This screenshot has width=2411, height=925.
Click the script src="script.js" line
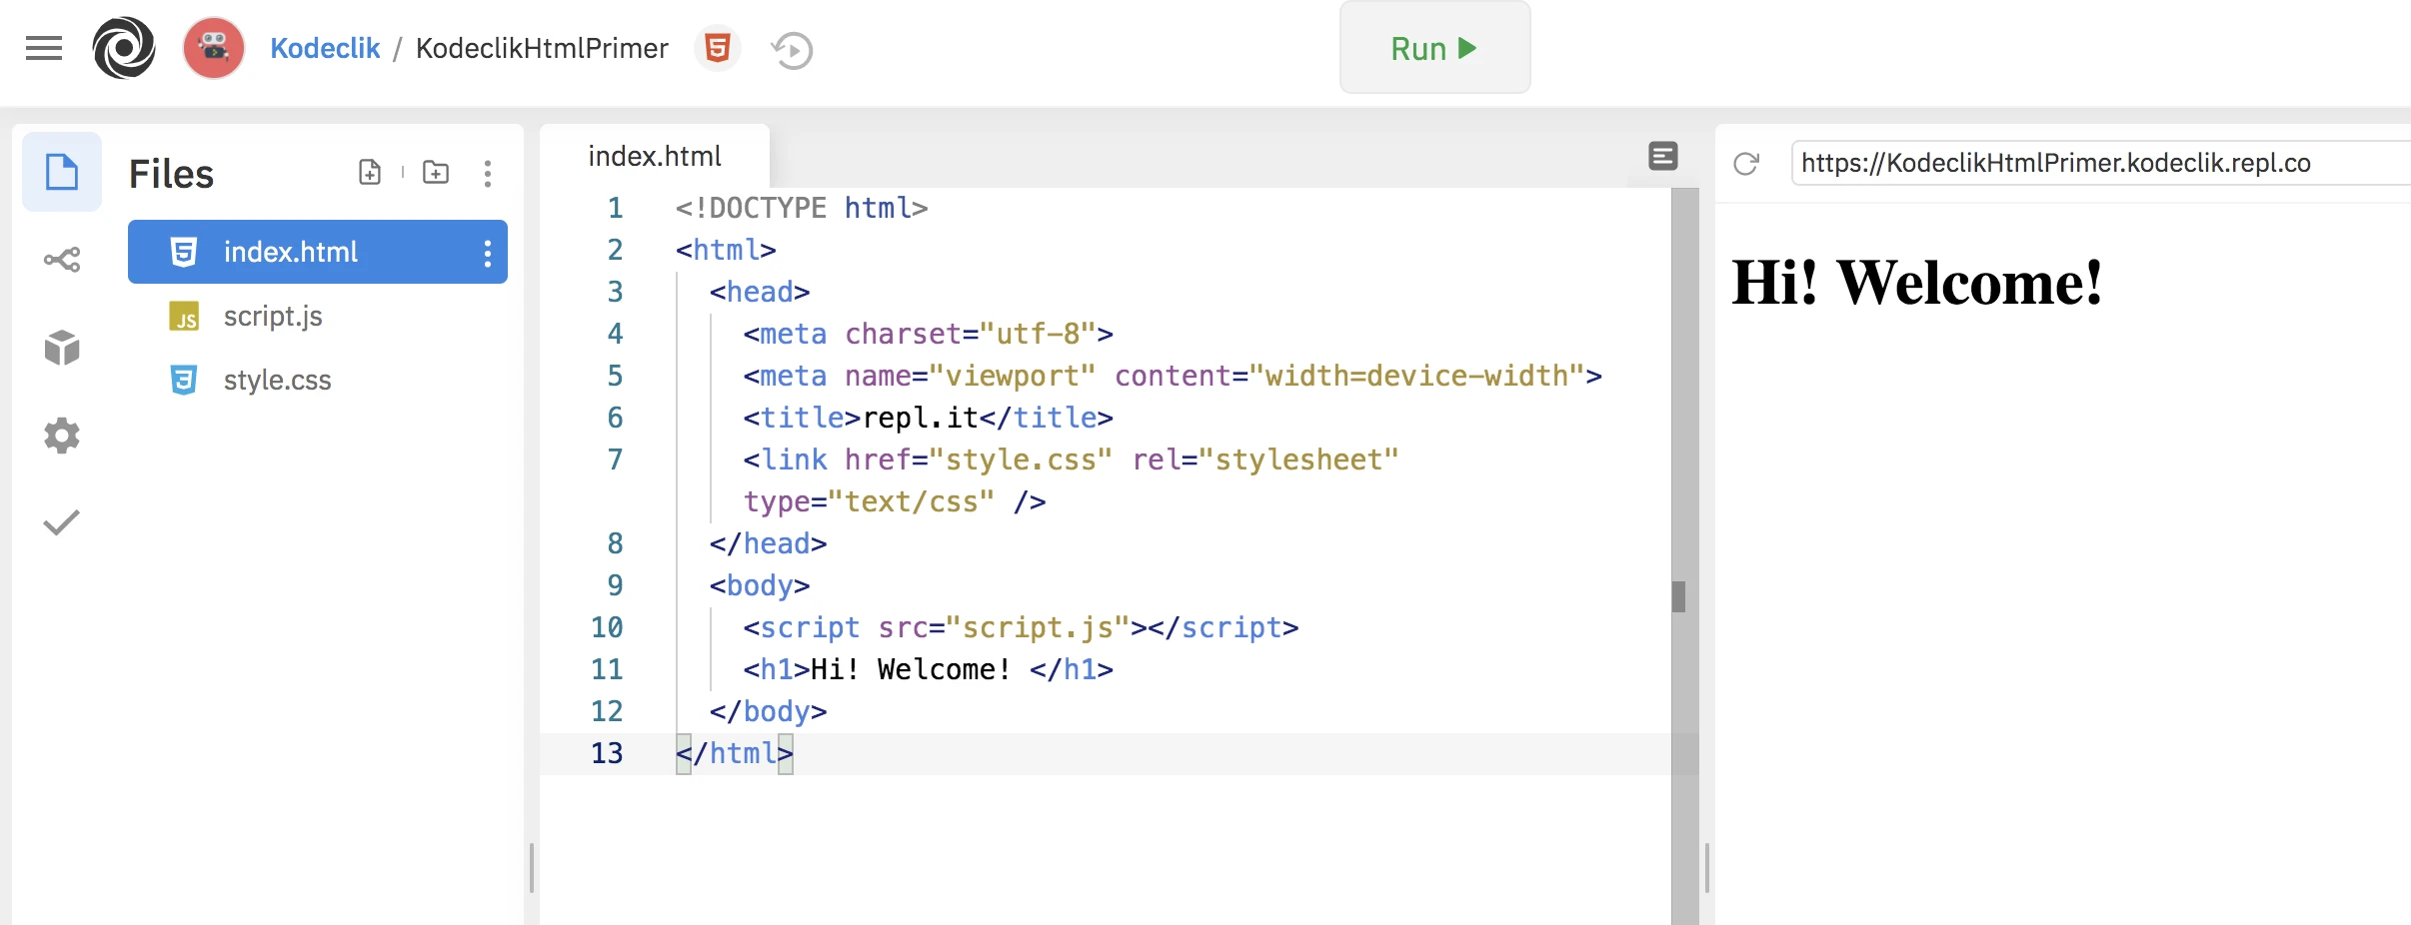(1021, 627)
